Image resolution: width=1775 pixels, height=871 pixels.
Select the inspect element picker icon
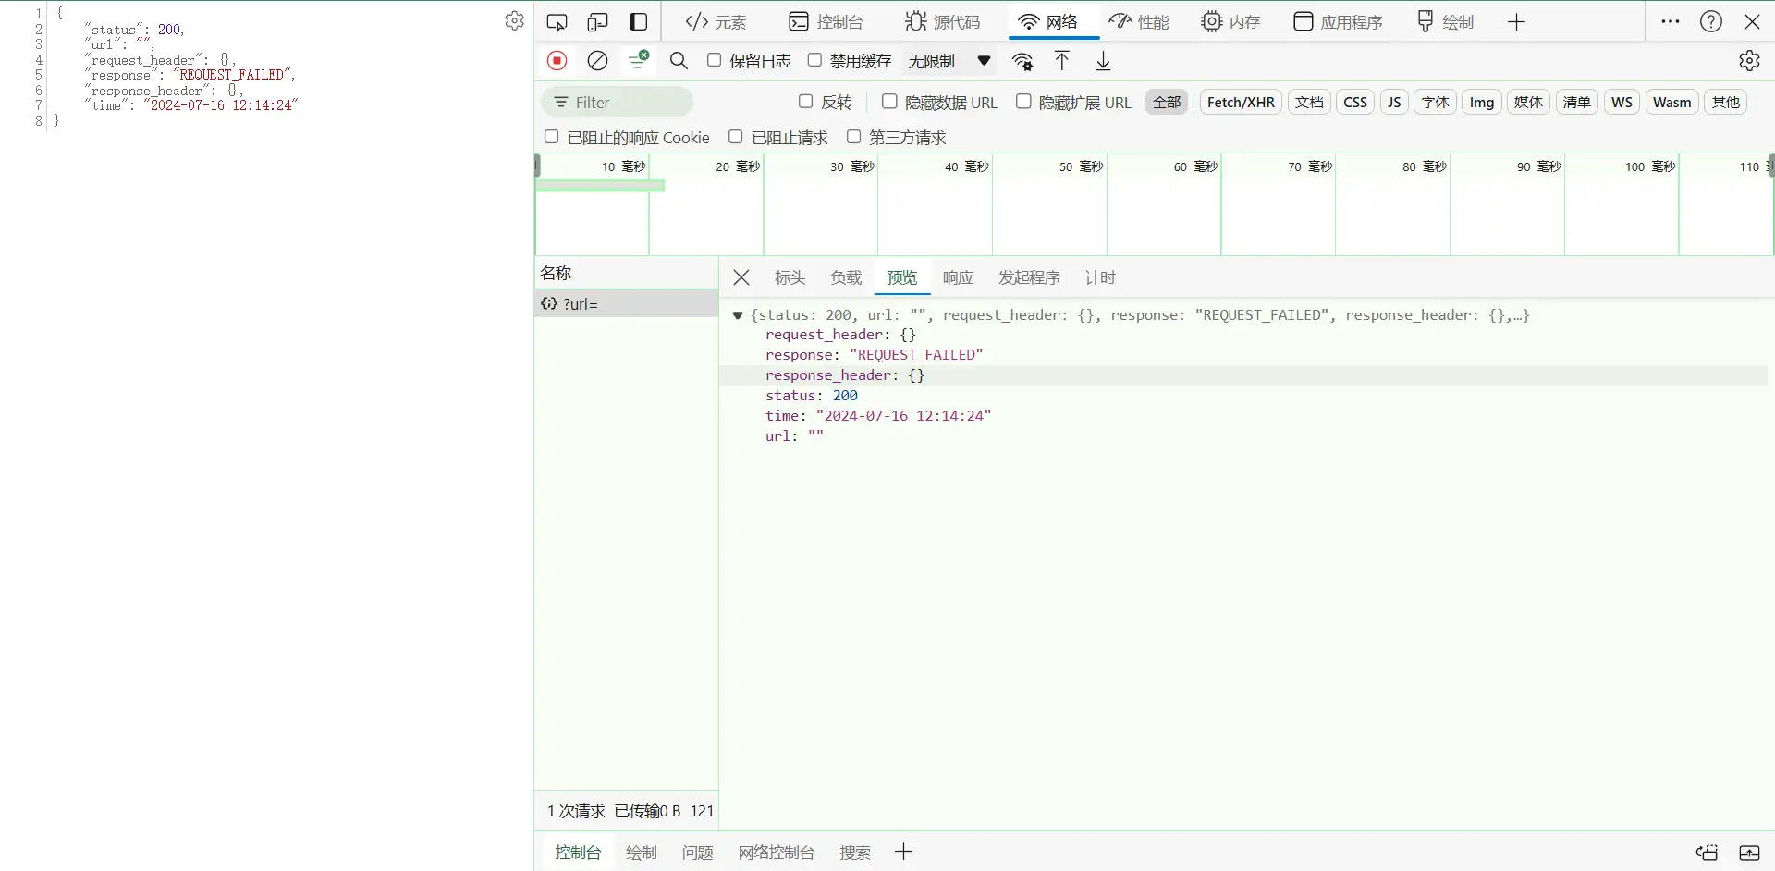557,22
